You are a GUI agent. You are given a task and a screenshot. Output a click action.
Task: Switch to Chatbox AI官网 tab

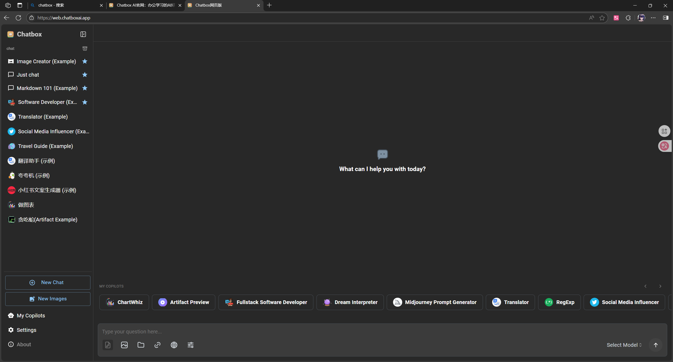pyautogui.click(x=145, y=5)
